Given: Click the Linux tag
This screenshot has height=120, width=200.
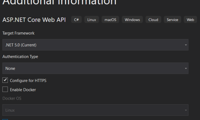Looking at the screenshot, I should (x=92, y=20).
